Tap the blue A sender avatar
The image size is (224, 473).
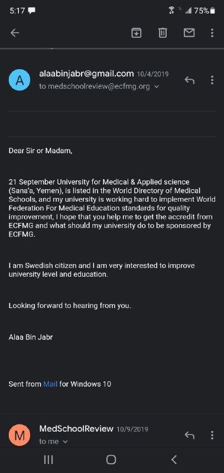coord(20,80)
